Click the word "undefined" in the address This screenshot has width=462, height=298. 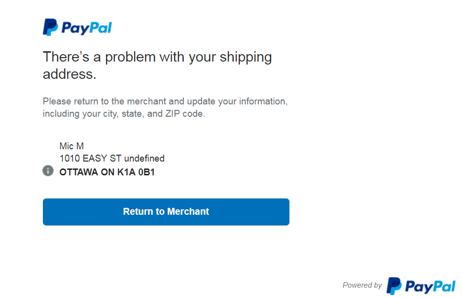(144, 159)
